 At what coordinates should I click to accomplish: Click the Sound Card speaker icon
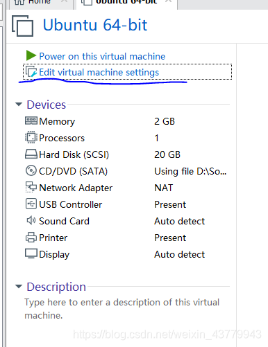tap(31, 220)
